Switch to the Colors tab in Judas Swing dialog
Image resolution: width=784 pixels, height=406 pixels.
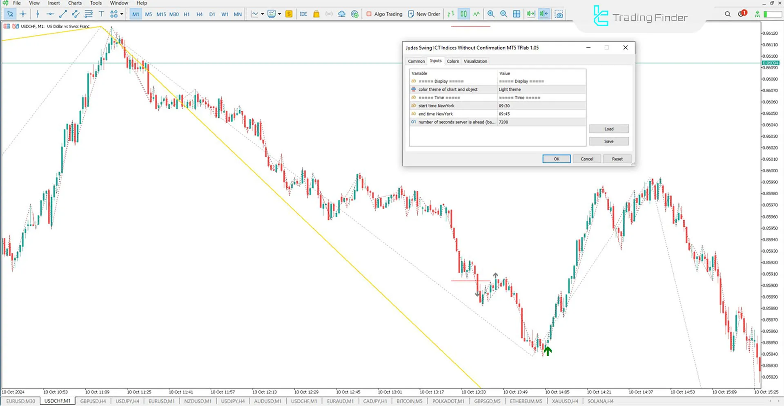[452, 61]
